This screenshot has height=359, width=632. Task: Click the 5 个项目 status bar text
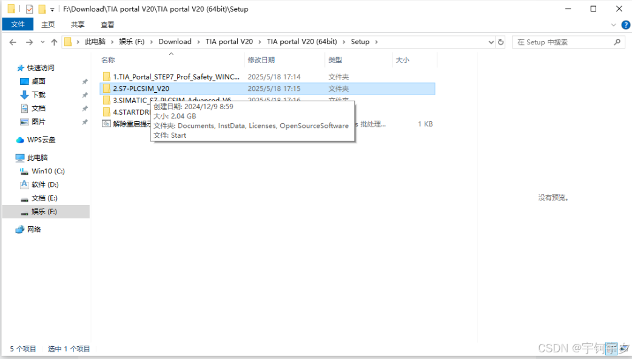click(23, 349)
